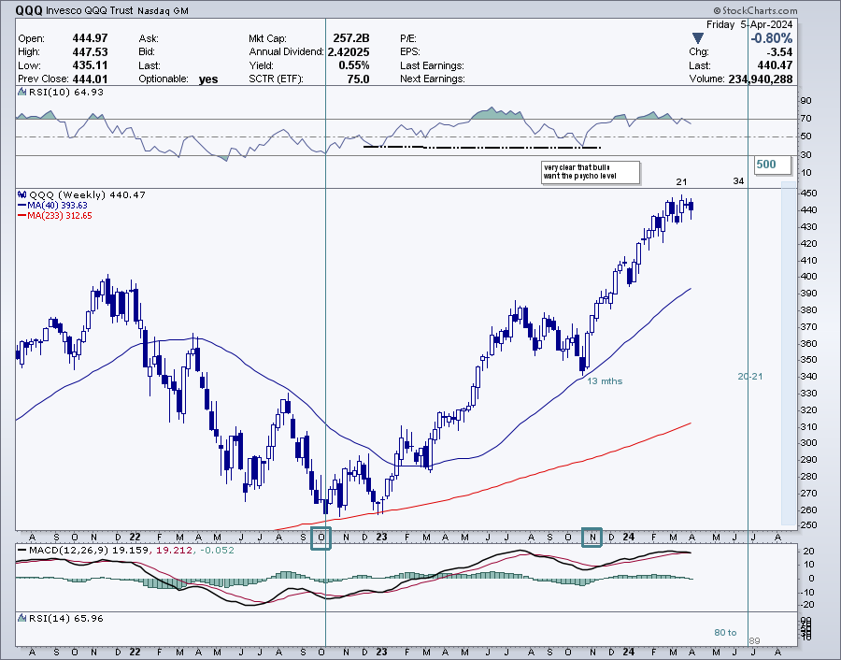Click the 300 price axis label
The image size is (841, 660).
[809, 443]
